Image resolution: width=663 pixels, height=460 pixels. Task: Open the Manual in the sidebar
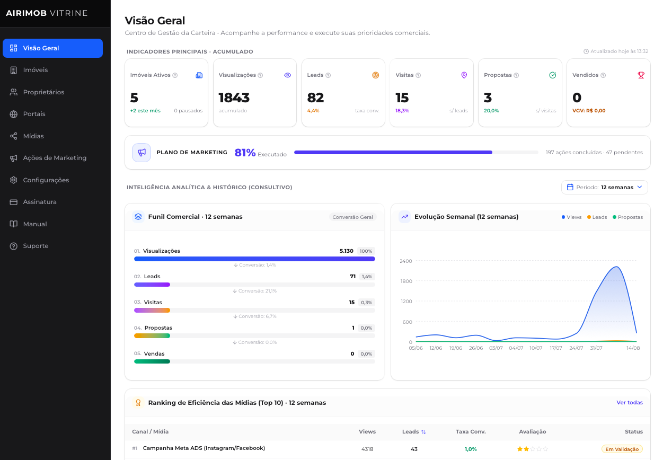[x=52, y=224]
